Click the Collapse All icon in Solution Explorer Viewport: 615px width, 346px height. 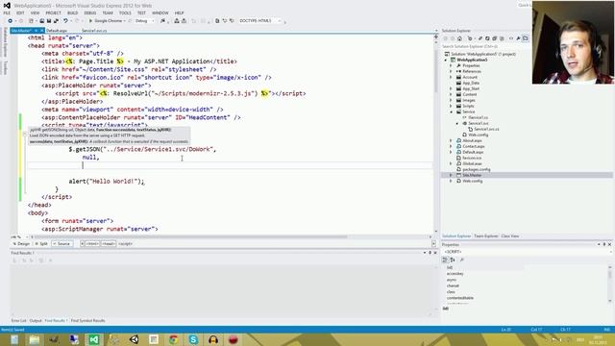point(495,38)
